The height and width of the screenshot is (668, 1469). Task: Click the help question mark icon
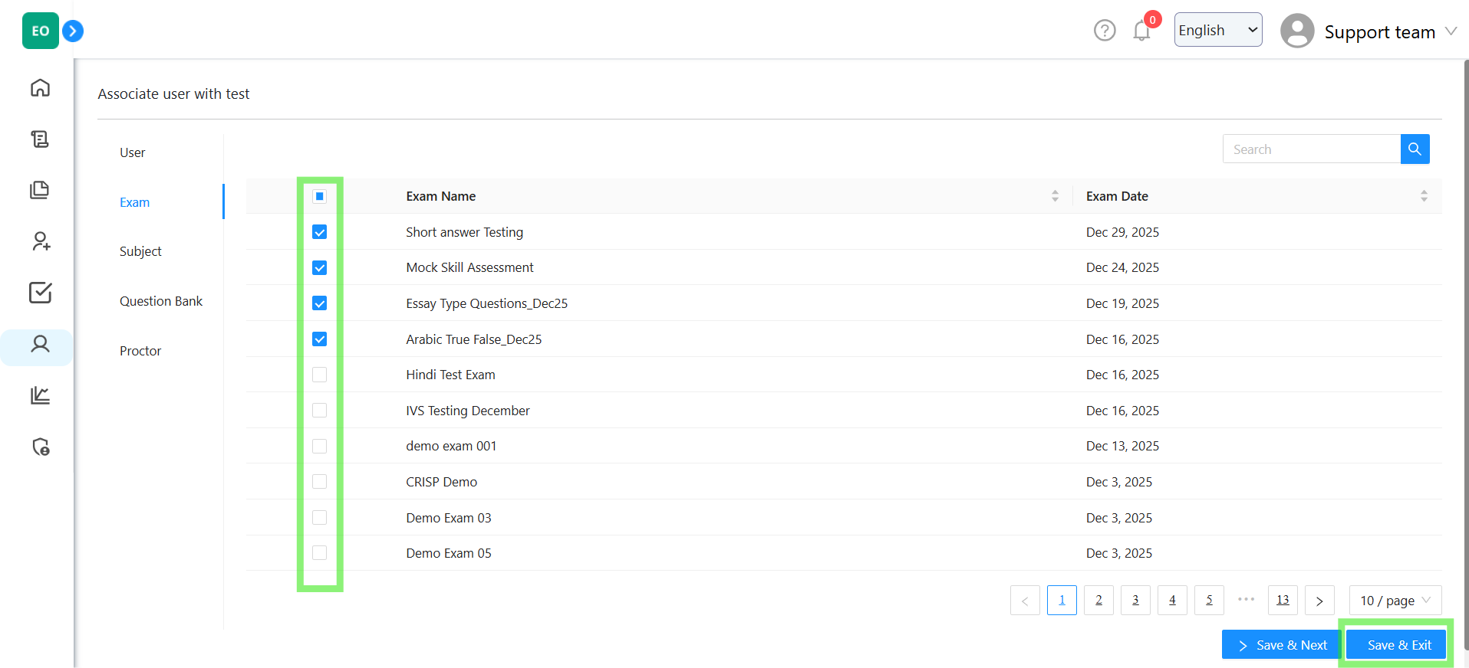[x=1104, y=31]
